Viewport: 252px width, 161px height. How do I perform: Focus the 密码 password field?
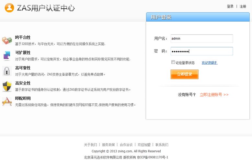pos(202,51)
